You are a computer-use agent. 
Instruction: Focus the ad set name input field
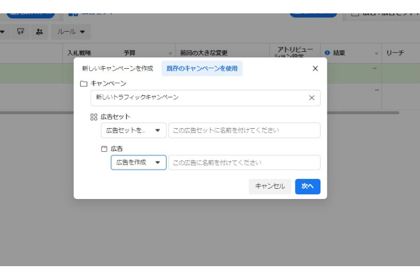click(x=244, y=130)
